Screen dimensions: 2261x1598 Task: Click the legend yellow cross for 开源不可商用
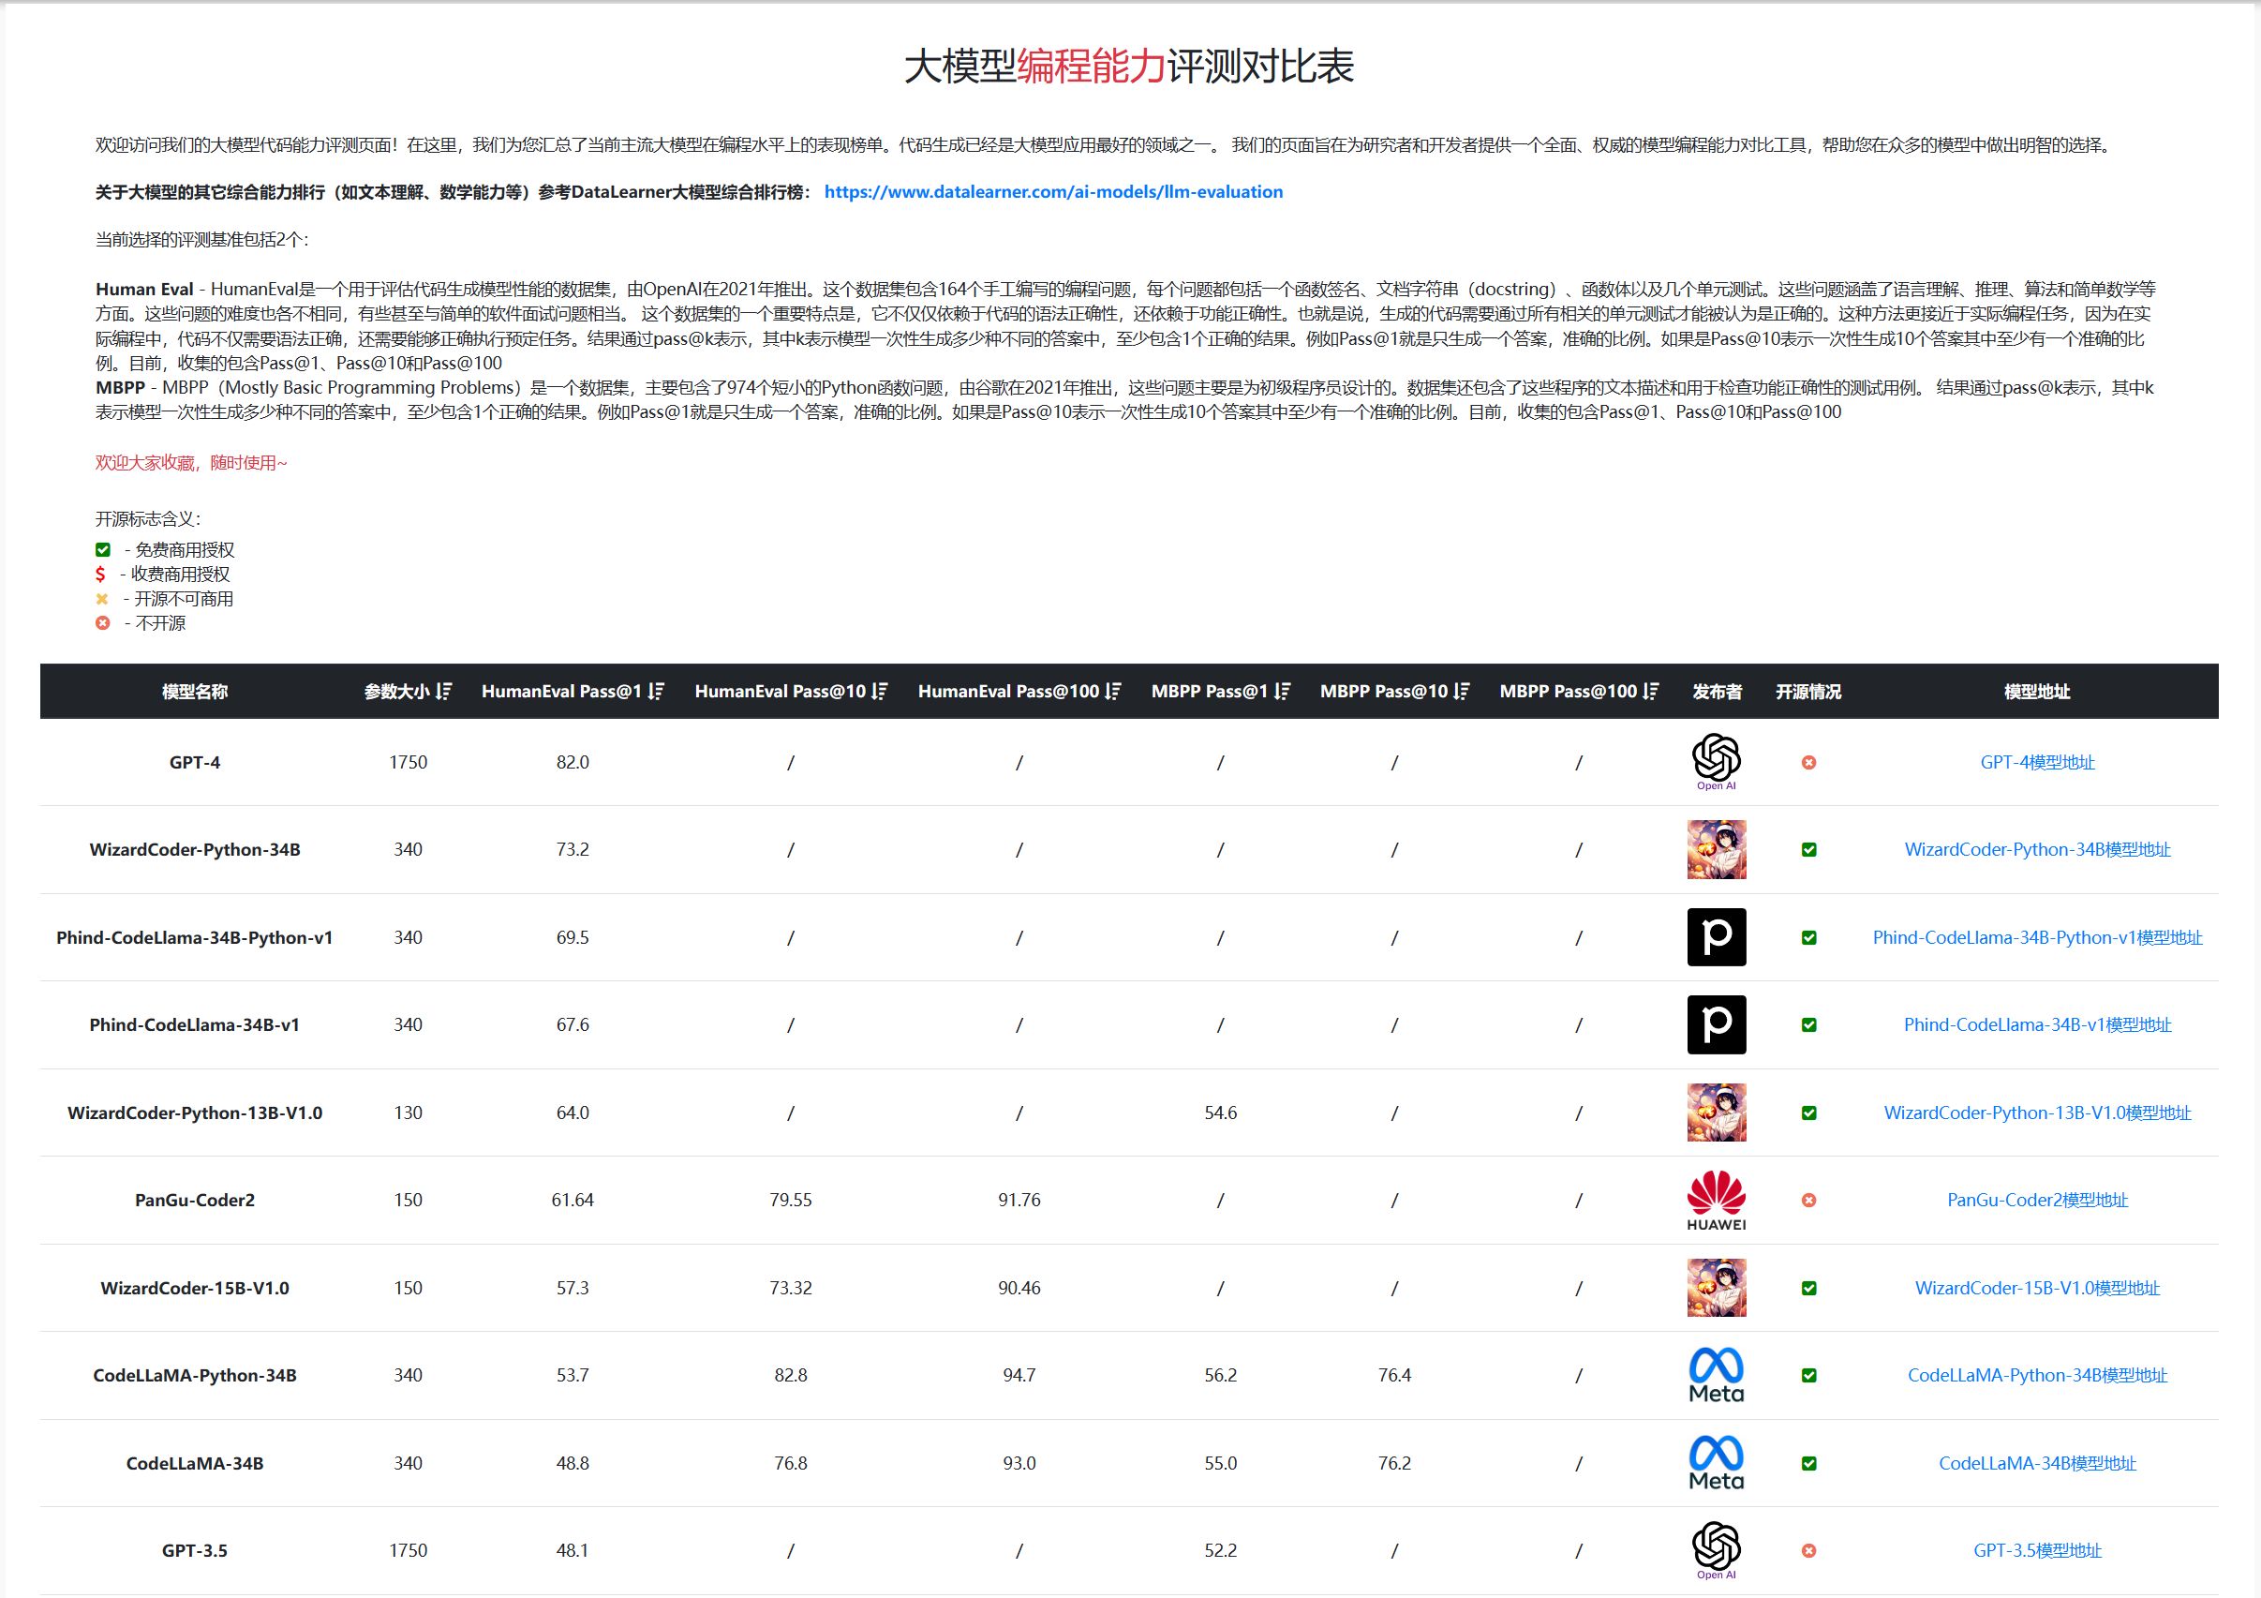click(101, 599)
